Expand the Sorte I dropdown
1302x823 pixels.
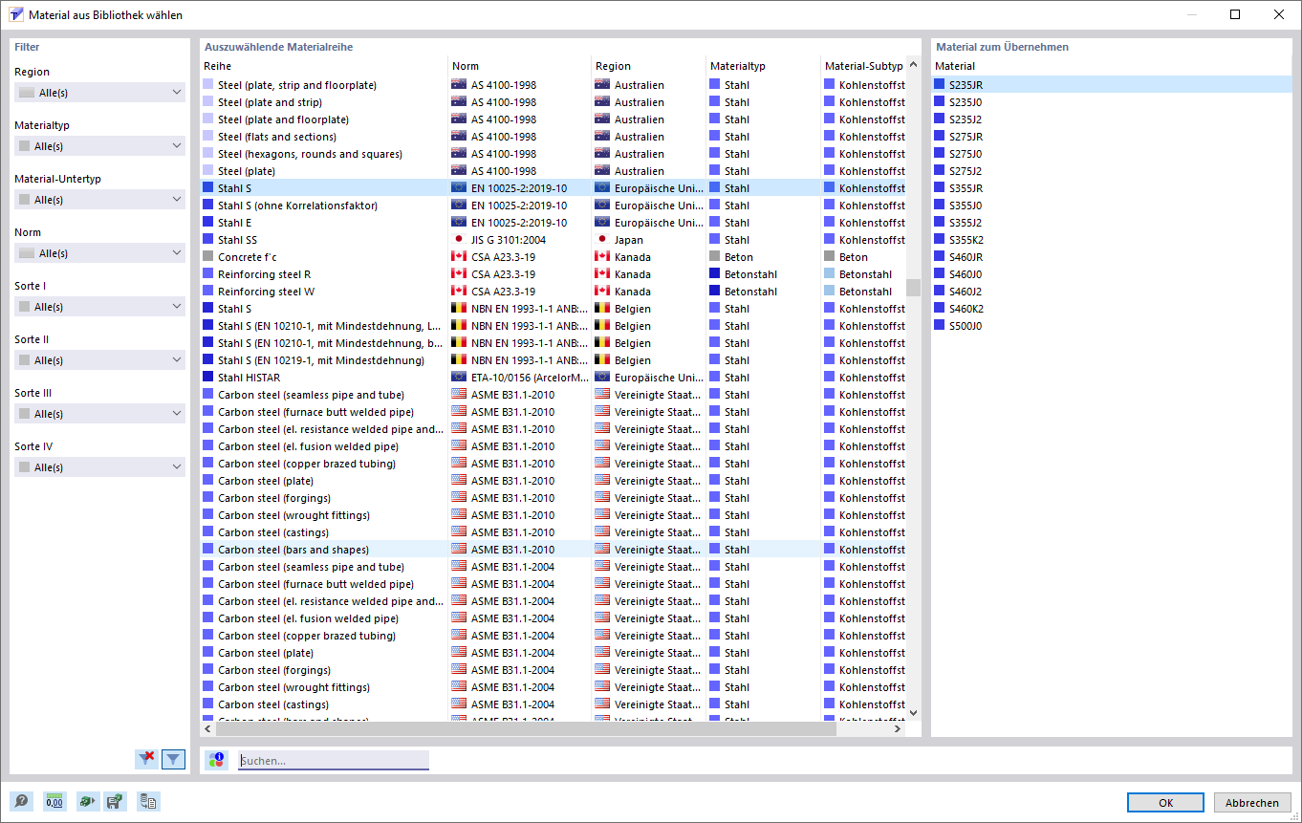(x=99, y=307)
